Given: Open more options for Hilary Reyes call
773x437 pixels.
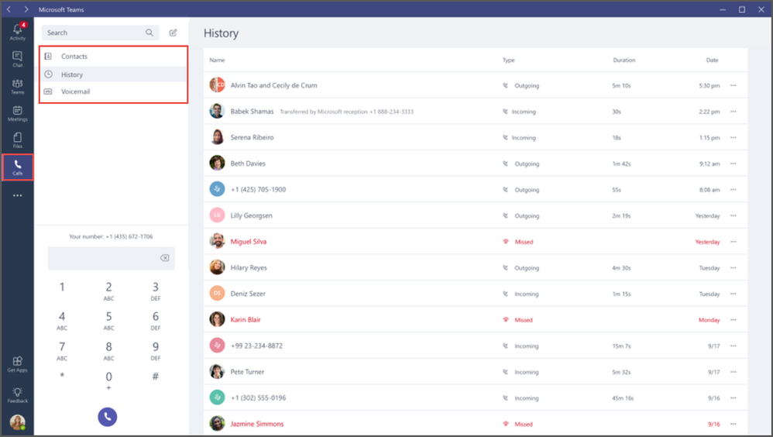Looking at the screenshot, I should (733, 268).
